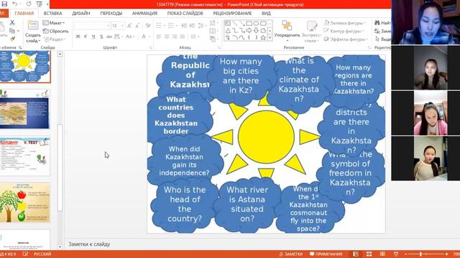The image size is (460, 258).
Task: Click zoom out minus button
Action: click(x=405, y=254)
